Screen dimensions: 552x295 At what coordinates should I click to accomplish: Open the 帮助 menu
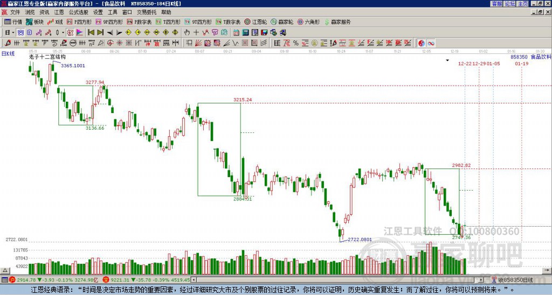(x=166, y=12)
